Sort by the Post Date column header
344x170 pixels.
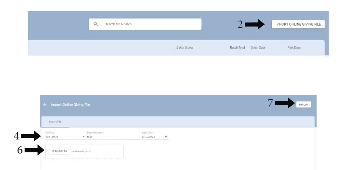(x=294, y=47)
